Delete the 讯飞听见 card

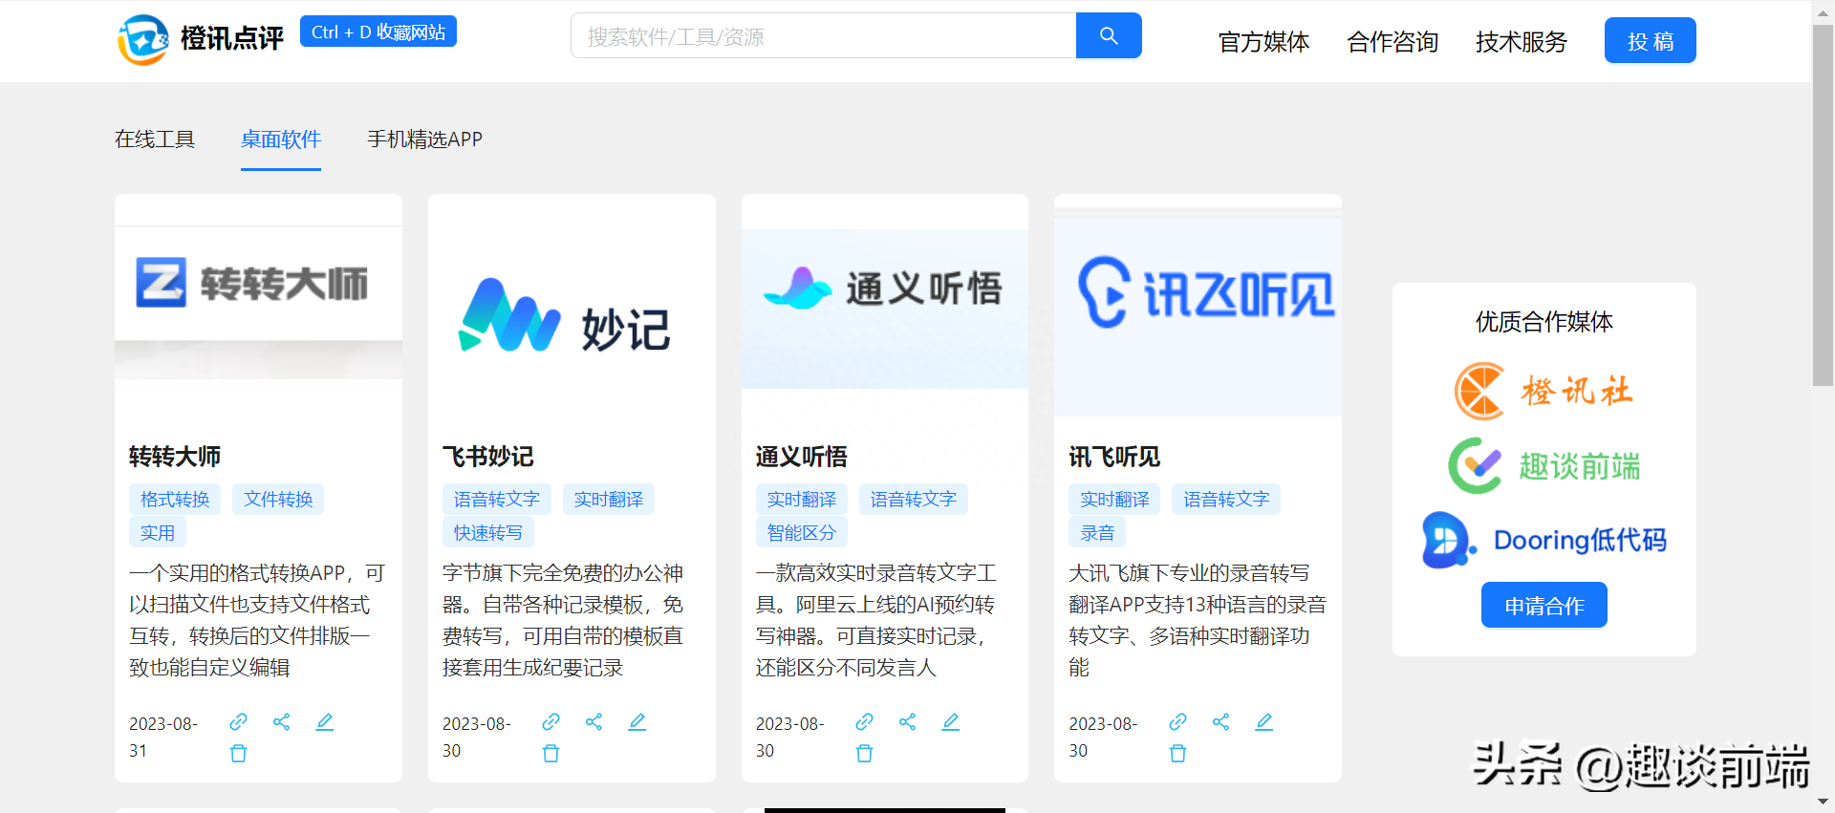click(1177, 753)
